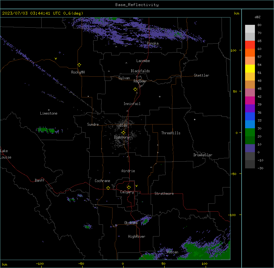
Task: Click the Didsbury label
Action: click(x=122, y=137)
